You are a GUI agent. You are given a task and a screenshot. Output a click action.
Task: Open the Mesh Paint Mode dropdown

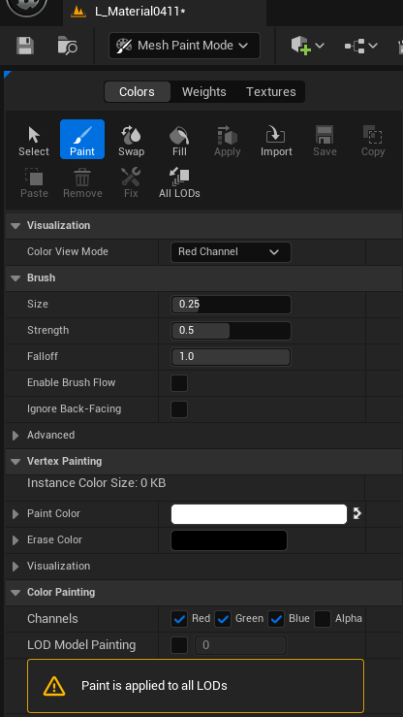click(x=184, y=46)
